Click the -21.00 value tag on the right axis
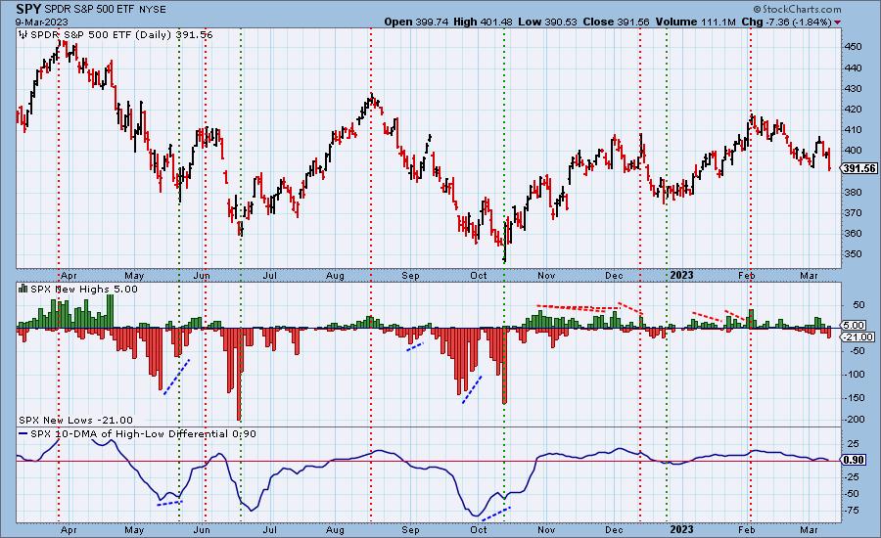This screenshot has width=881, height=538. pyautogui.click(x=858, y=336)
